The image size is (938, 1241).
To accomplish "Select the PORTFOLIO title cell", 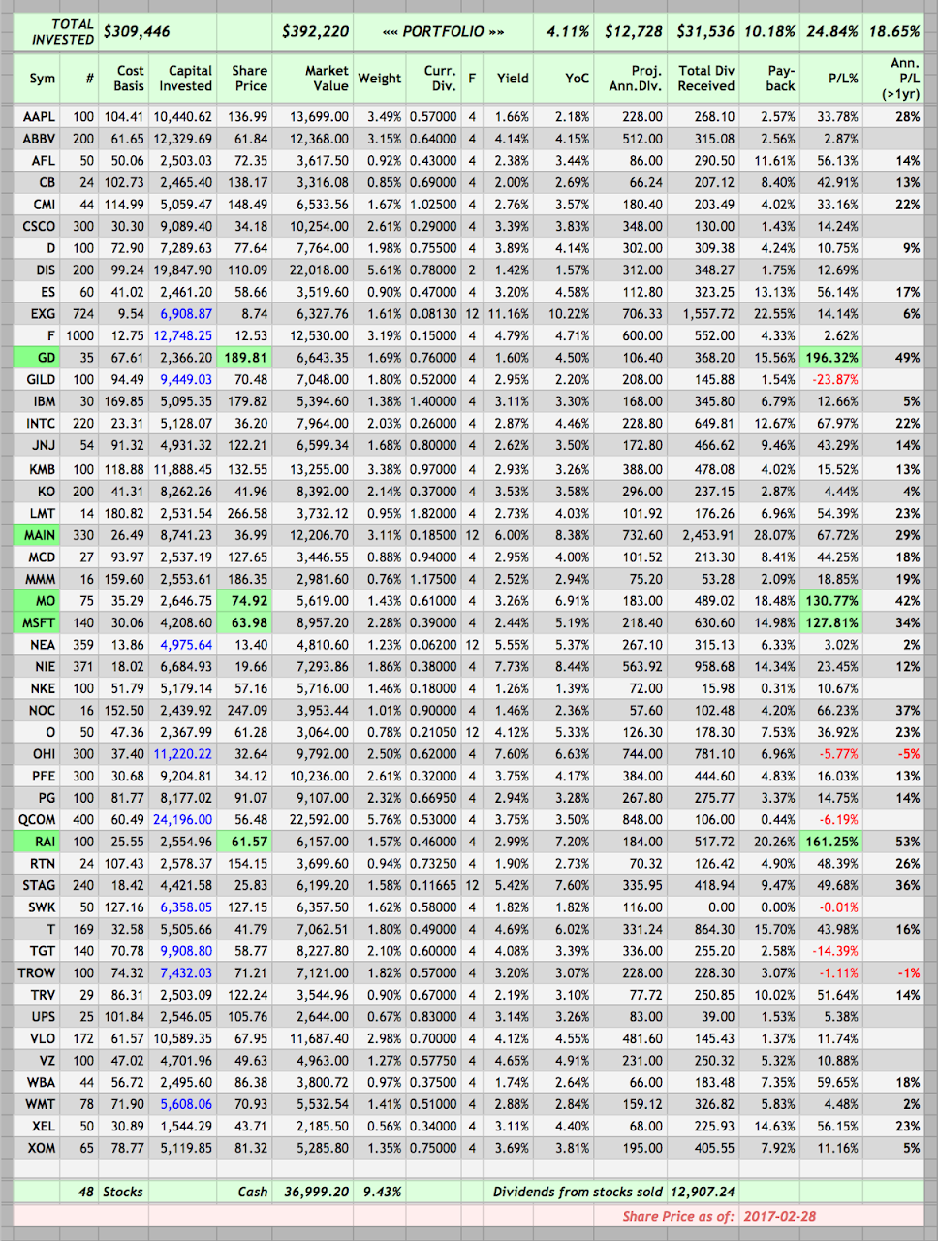I will pyautogui.click(x=443, y=31).
